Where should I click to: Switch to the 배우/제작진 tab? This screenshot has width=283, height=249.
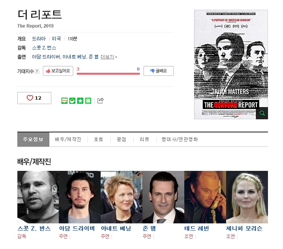click(x=68, y=139)
